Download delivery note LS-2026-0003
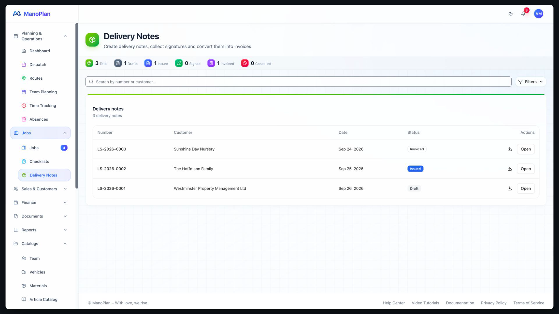 click(x=510, y=149)
